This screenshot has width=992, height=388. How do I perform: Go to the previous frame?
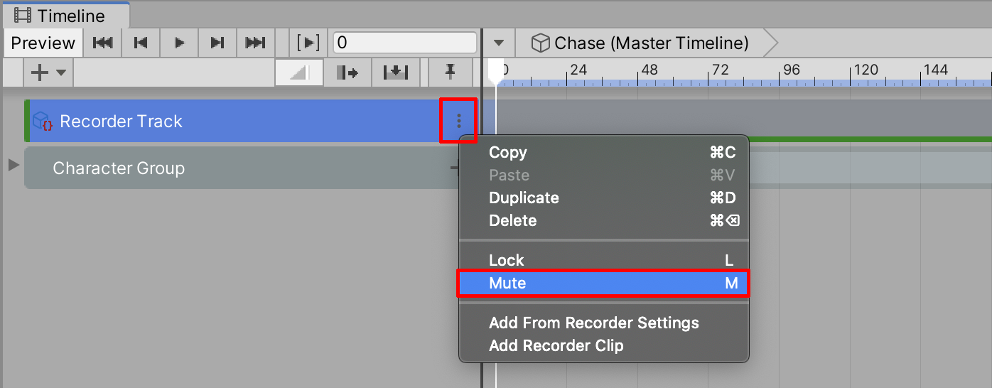141,43
